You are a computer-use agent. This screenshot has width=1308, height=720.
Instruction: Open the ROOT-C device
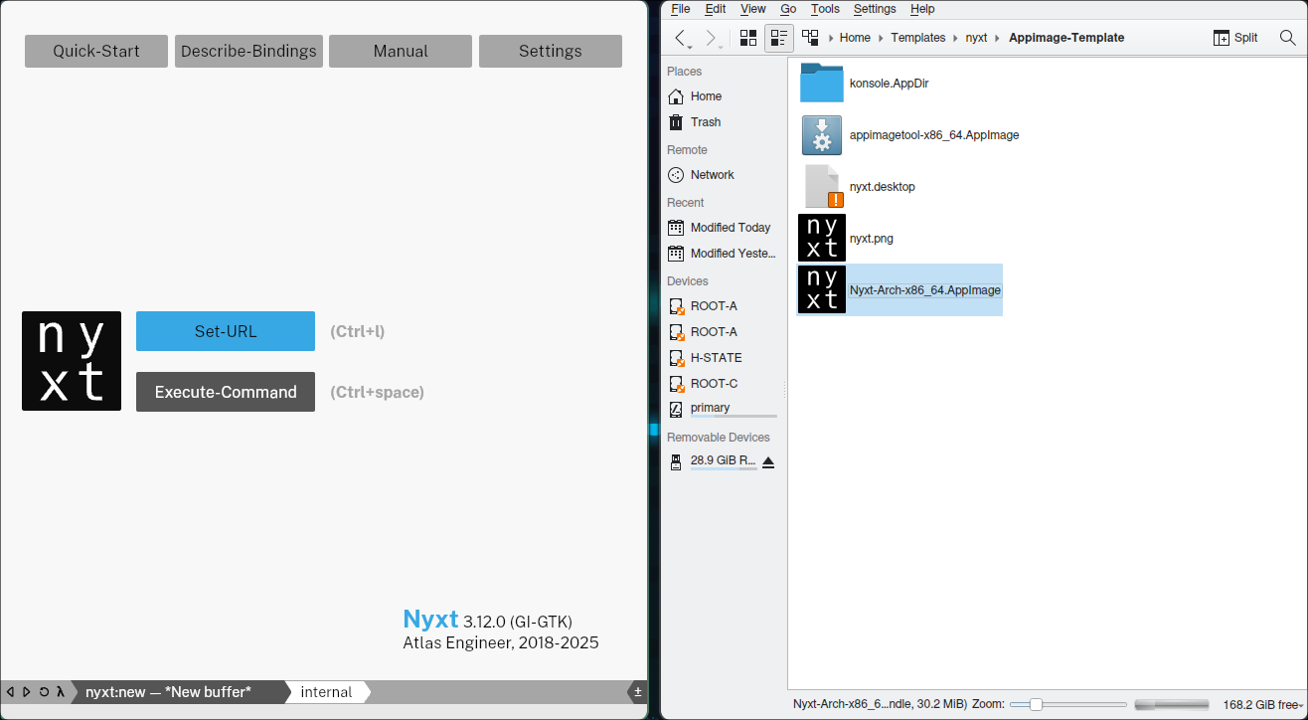point(724,384)
